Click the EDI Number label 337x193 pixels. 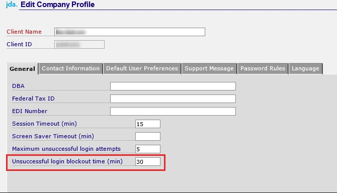click(30, 111)
